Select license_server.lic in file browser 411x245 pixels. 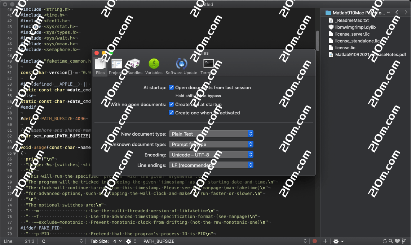(x=352, y=34)
